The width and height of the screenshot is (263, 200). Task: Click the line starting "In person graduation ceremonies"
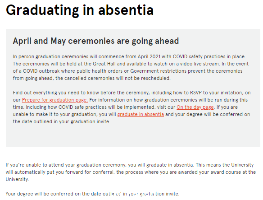tap(129, 56)
